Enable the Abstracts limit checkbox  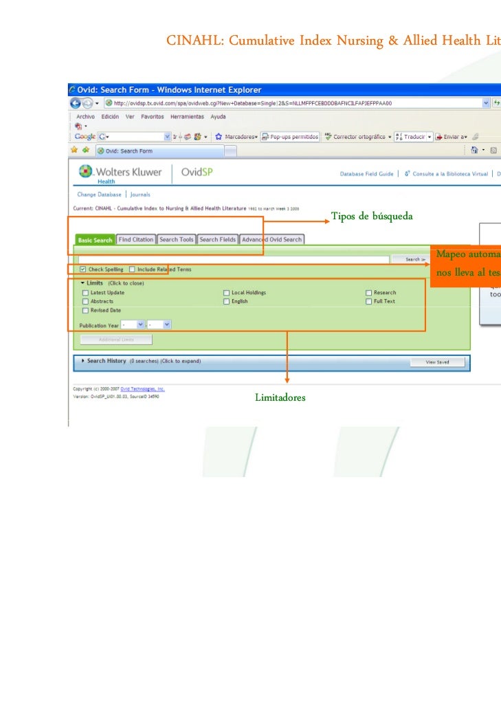[85, 301]
